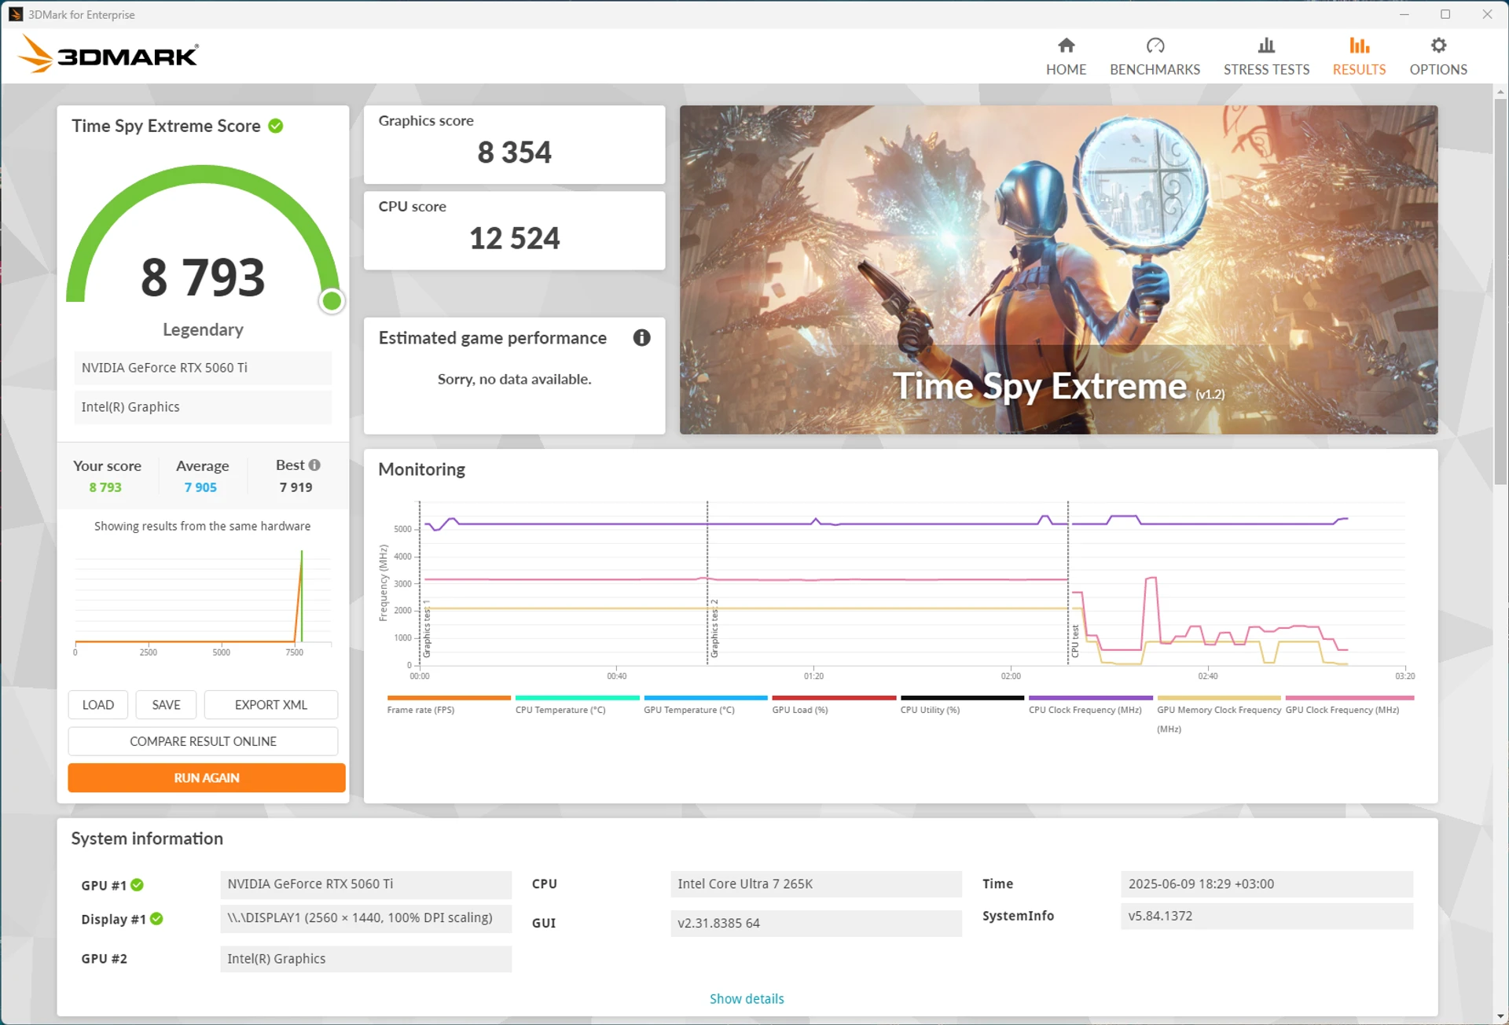Click the Time Spy Extreme banner image

[1059, 270]
